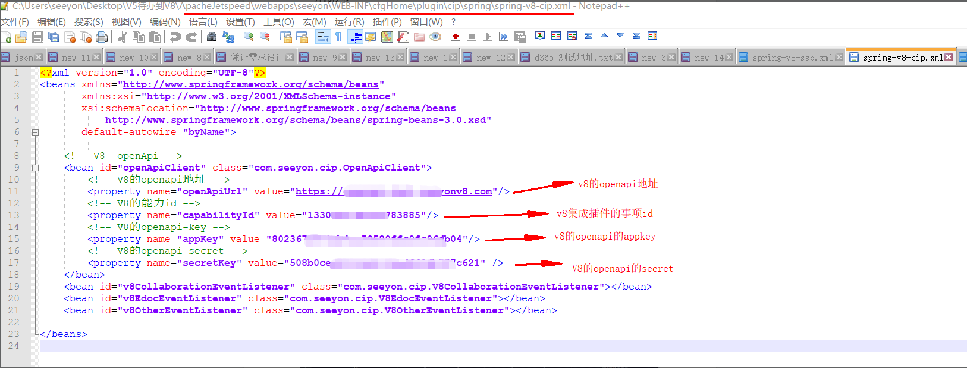Viewport: 967px width, 368px height.
Task: Open Find with the binoculars icon
Action: (212, 37)
